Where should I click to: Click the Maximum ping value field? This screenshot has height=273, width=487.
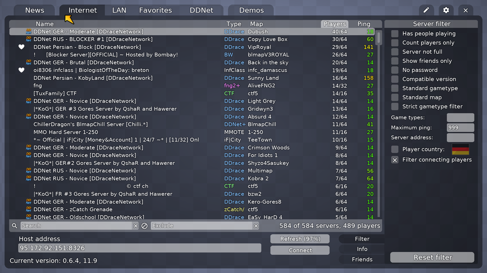460,127
